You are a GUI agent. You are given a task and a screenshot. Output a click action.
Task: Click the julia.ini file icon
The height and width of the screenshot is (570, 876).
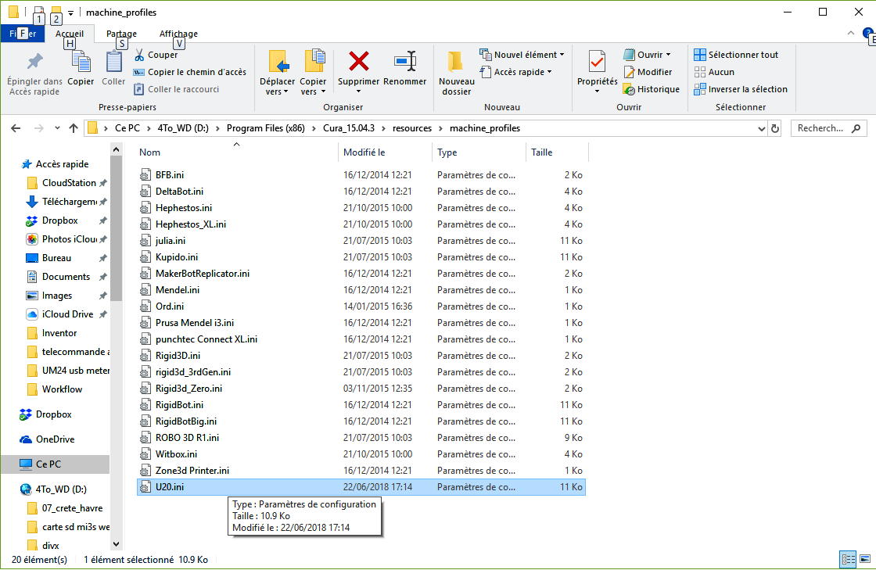(145, 241)
